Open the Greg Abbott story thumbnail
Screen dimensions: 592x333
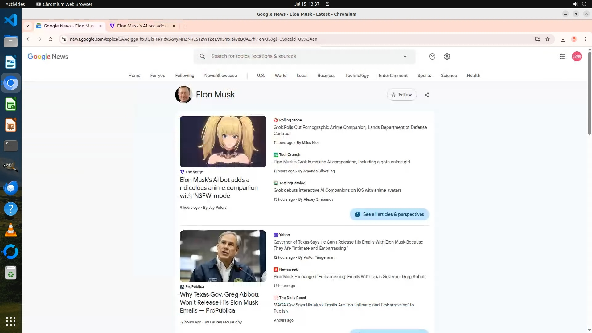click(x=223, y=256)
